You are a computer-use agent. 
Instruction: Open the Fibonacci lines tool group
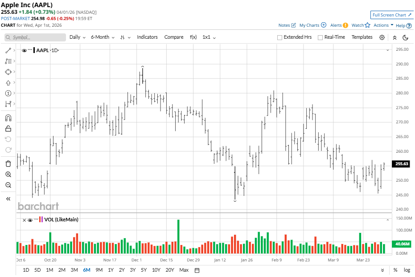click(x=8, y=61)
